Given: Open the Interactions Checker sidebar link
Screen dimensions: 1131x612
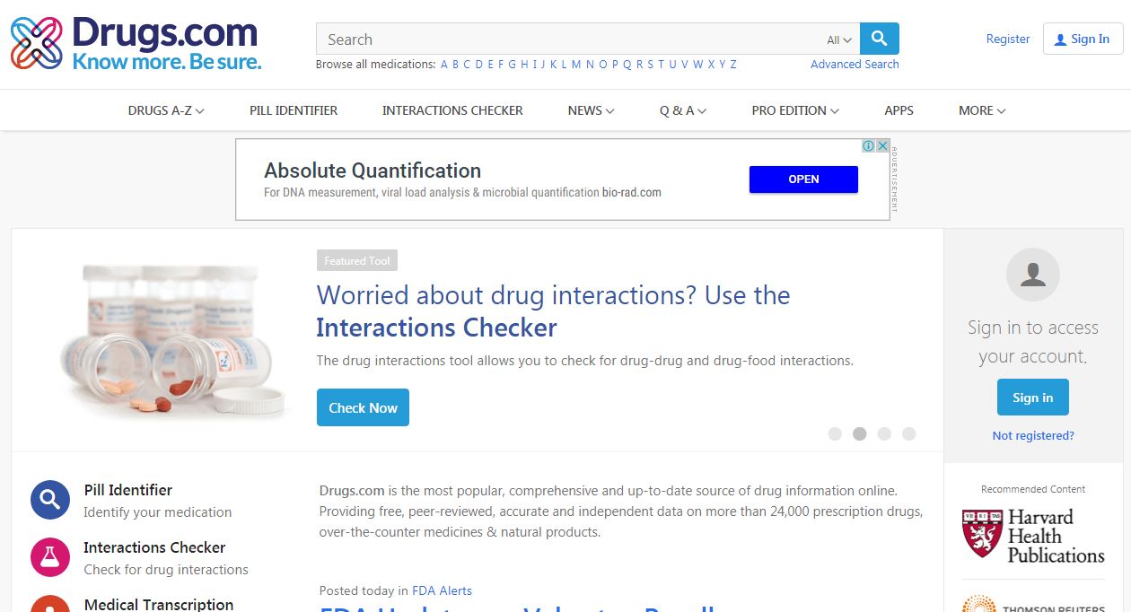Looking at the screenshot, I should (154, 547).
